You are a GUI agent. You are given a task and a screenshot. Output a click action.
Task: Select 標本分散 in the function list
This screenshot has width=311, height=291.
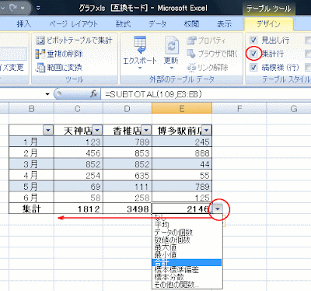(x=187, y=277)
